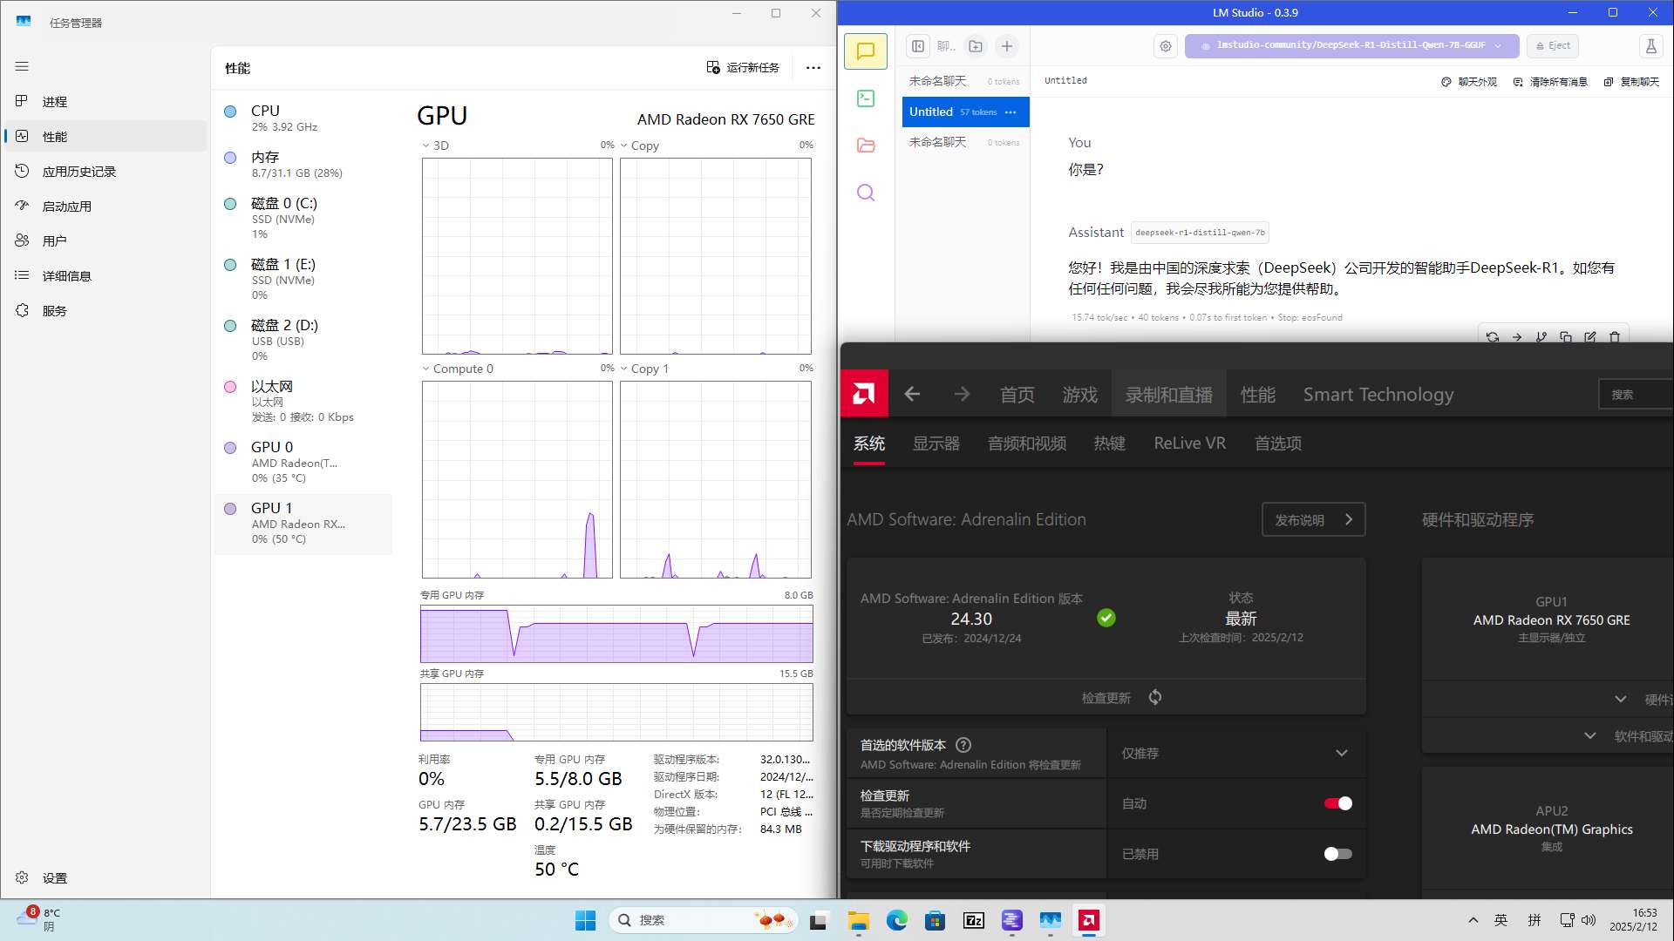Open Windows Start menu

[585, 920]
